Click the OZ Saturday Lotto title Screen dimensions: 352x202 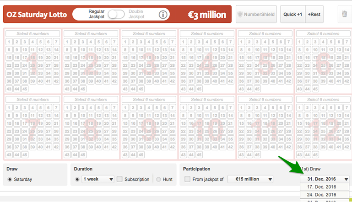37,15
